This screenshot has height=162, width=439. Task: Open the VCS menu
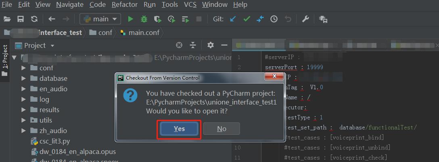[x=190, y=5]
